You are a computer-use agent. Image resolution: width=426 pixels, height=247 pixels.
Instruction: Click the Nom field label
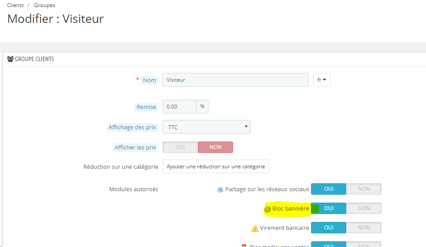(149, 80)
